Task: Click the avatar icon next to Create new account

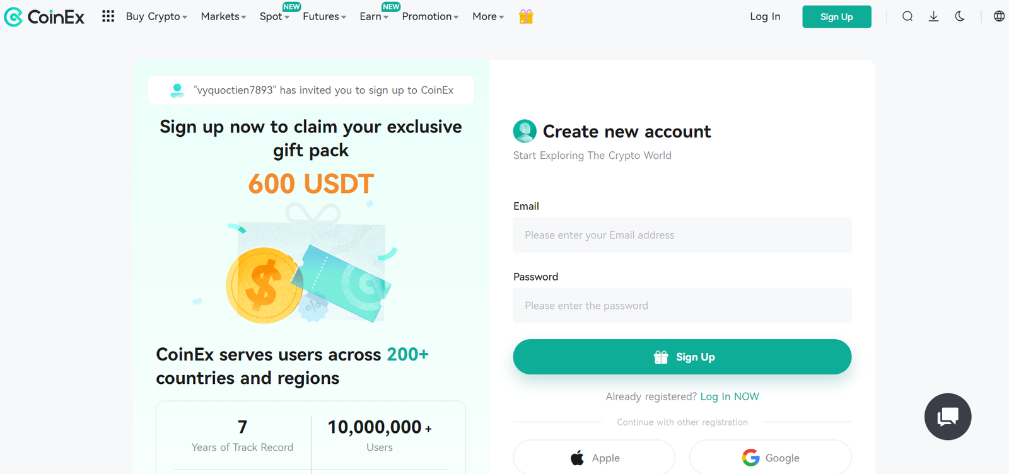Action: [525, 131]
